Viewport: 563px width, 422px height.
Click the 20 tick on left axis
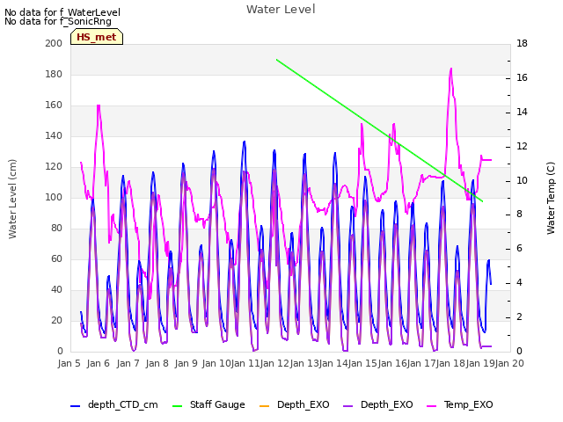point(56,320)
